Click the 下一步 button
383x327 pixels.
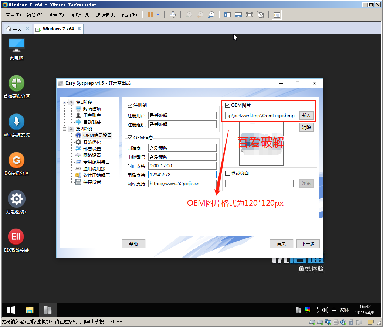(x=308, y=244)
